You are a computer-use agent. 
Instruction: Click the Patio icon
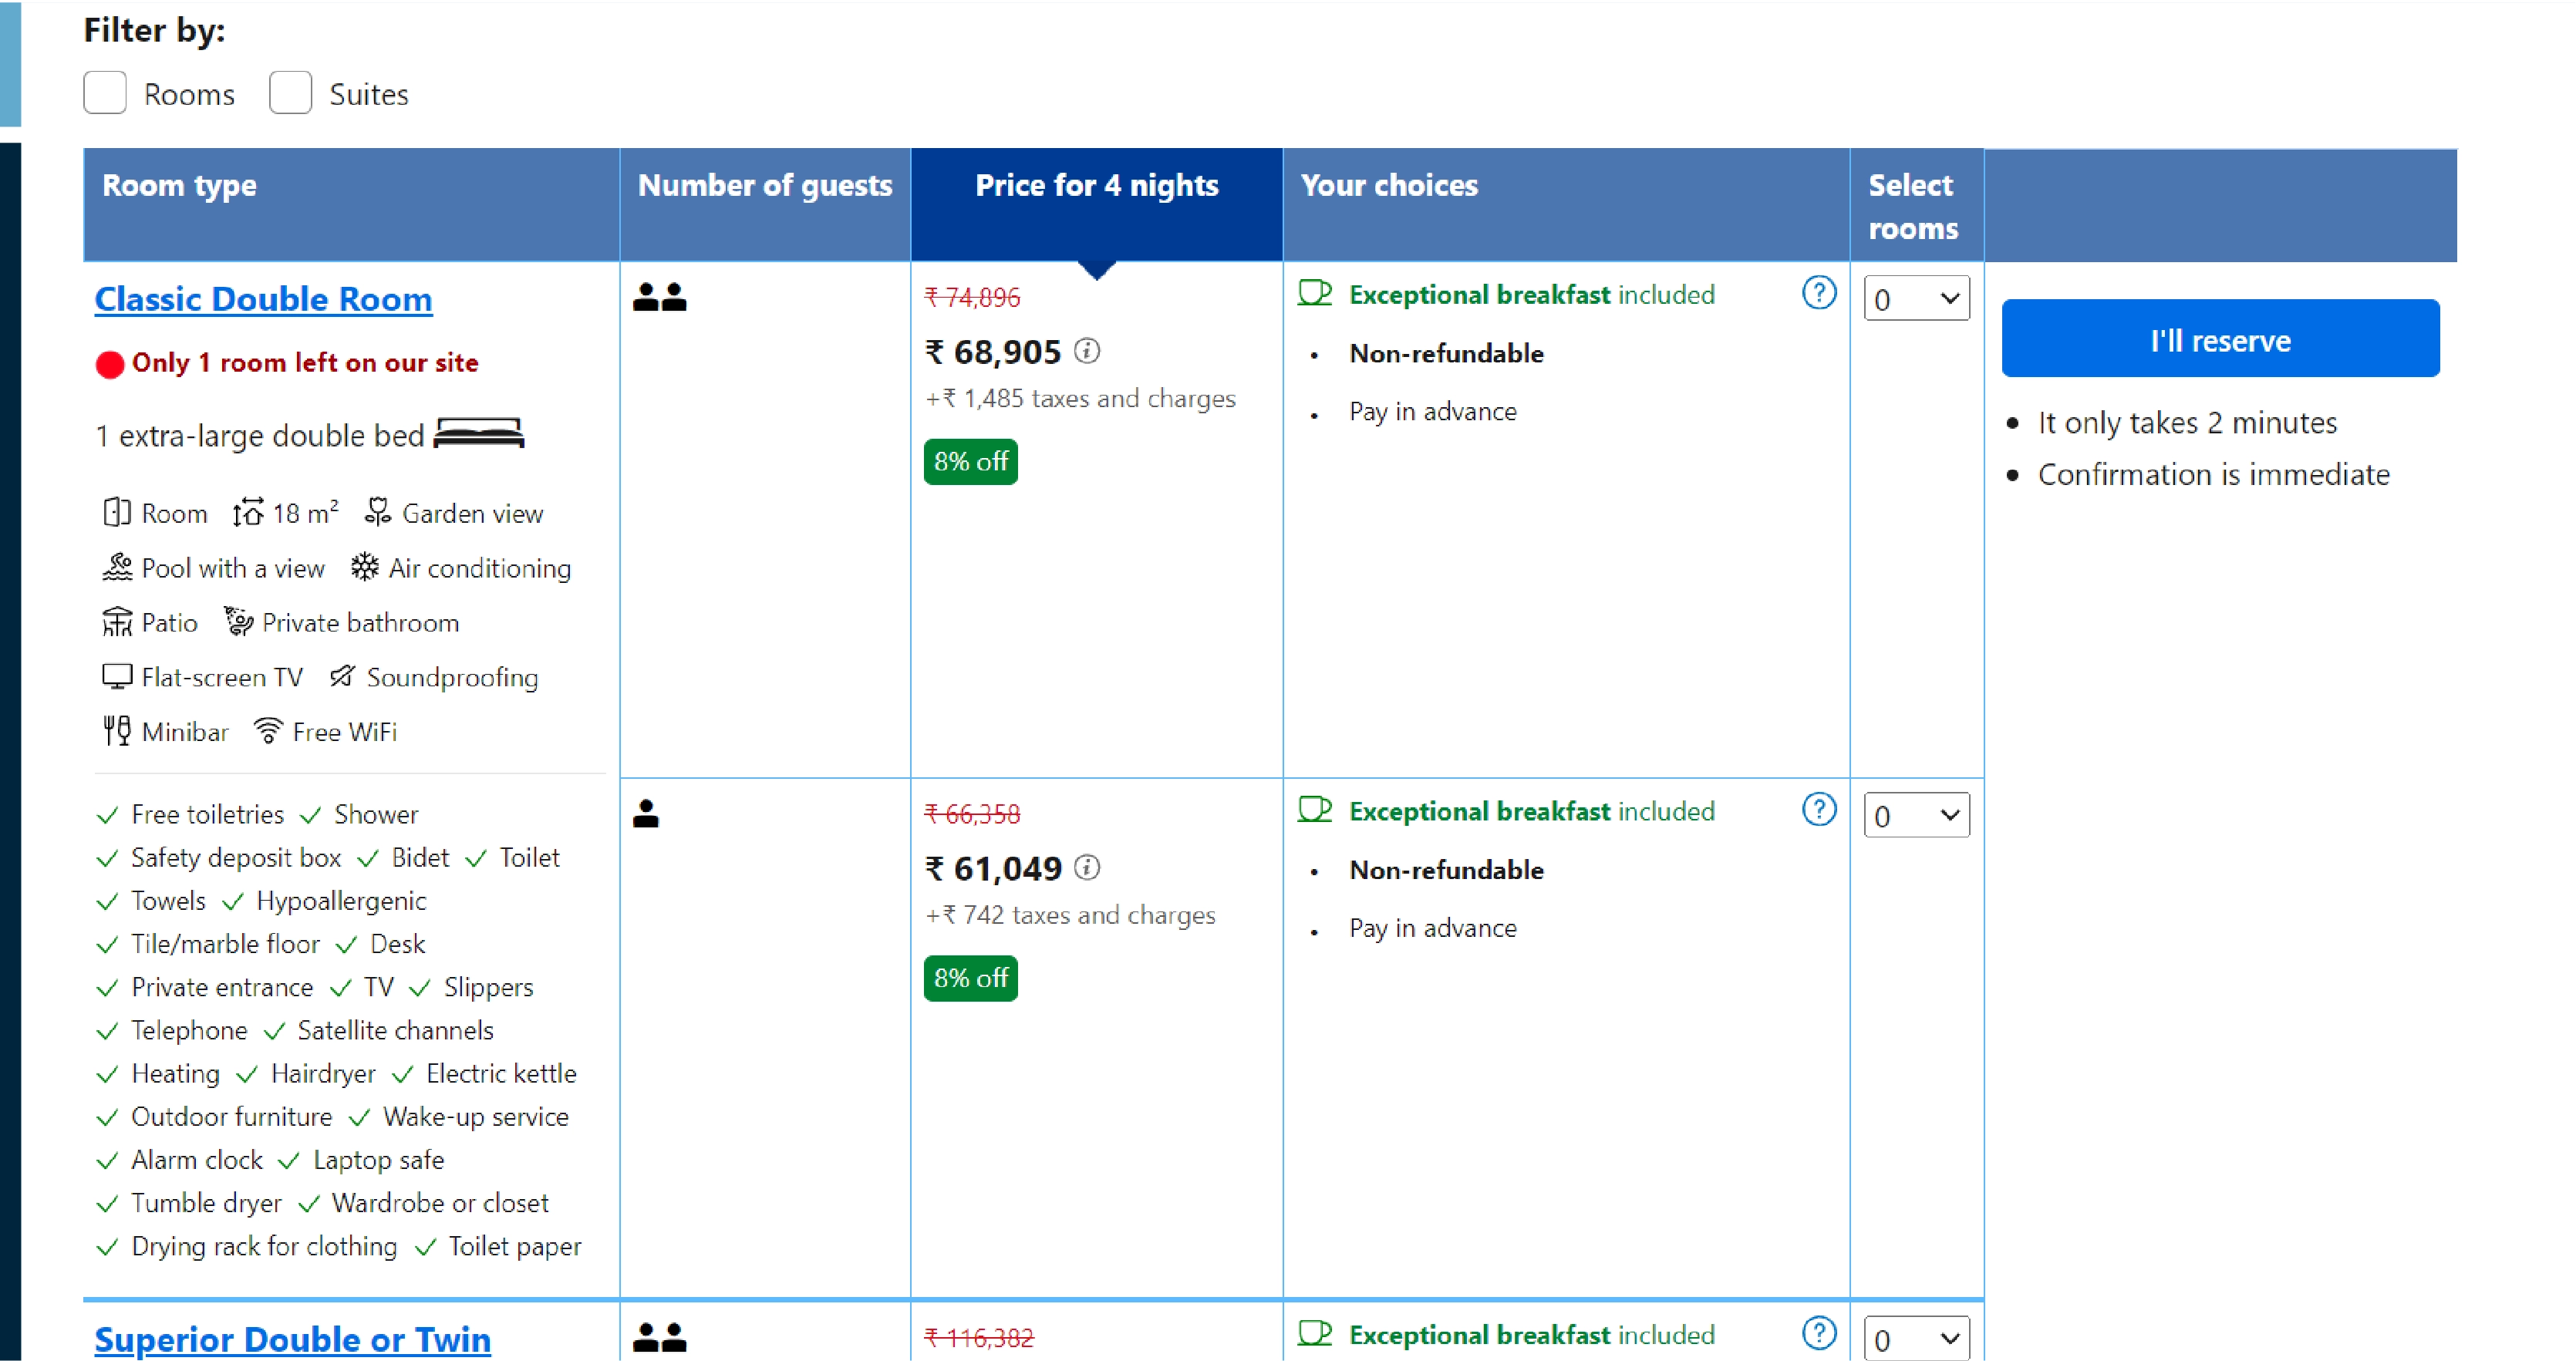click(x=117, y=622)
